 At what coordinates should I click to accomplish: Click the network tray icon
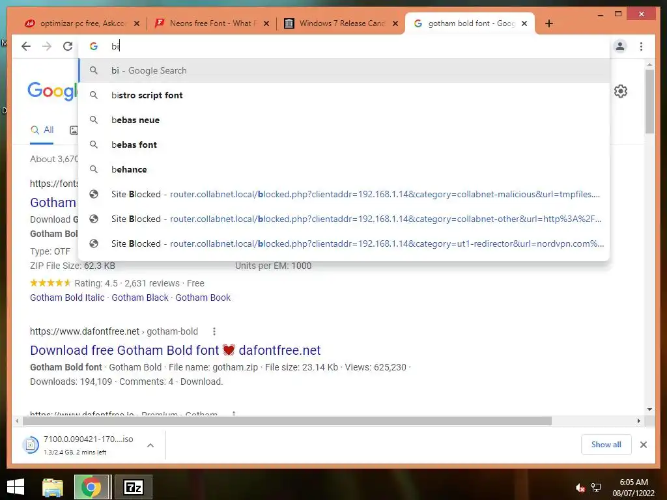tap(597, 488)
